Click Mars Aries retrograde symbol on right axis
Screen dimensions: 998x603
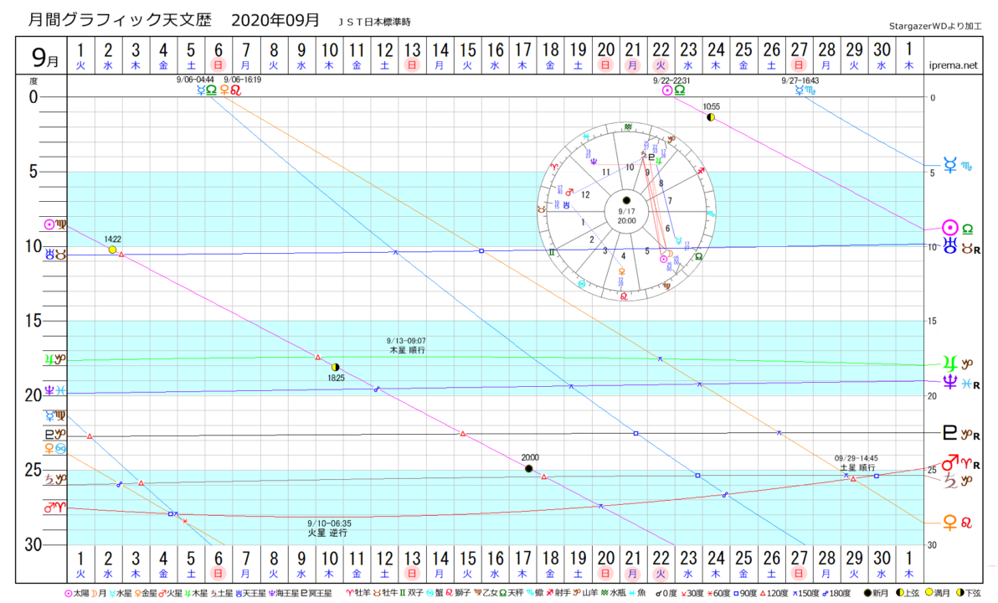point(958,463)
